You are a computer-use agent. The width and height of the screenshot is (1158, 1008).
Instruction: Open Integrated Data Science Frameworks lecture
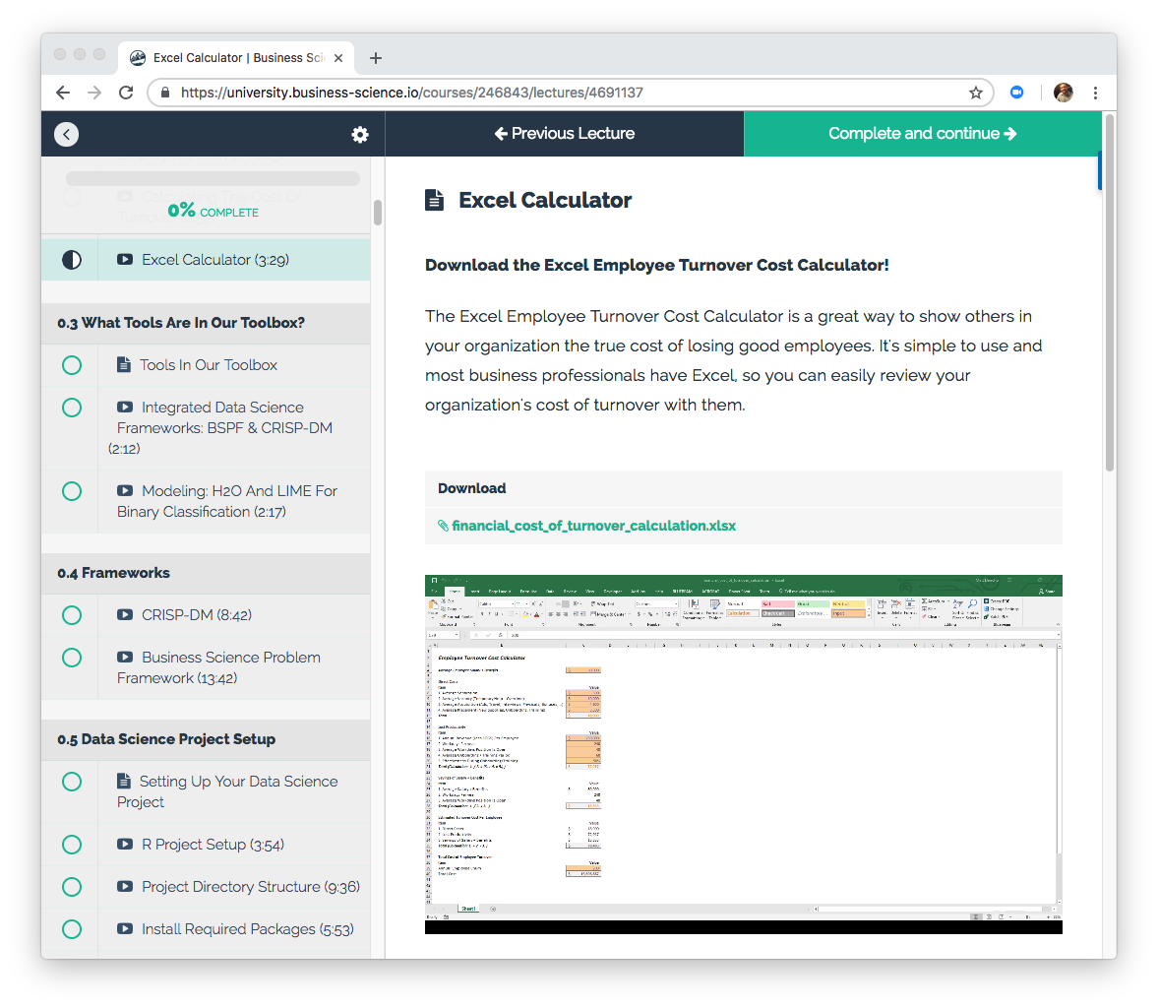(224, 427)
